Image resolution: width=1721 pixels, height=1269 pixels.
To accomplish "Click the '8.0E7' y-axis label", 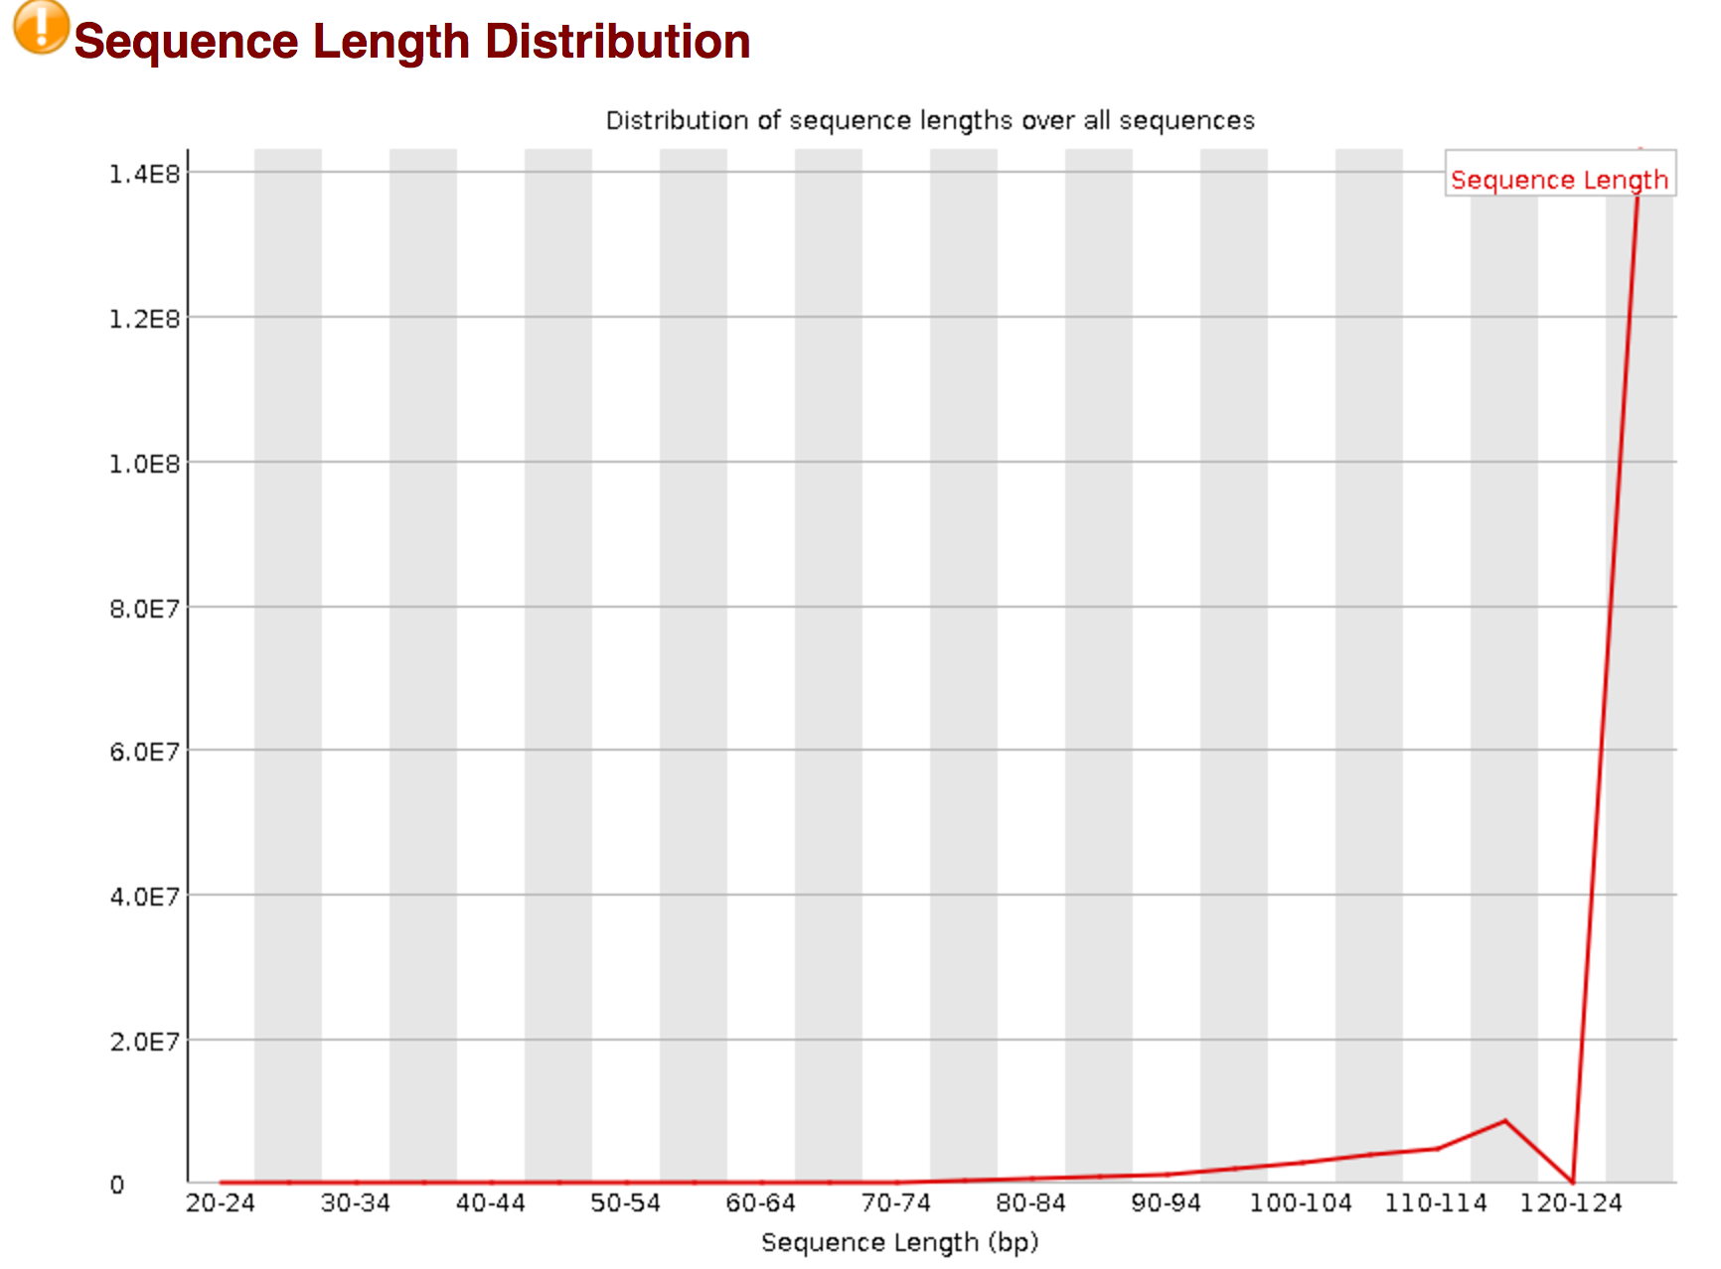I will point(145,608).
